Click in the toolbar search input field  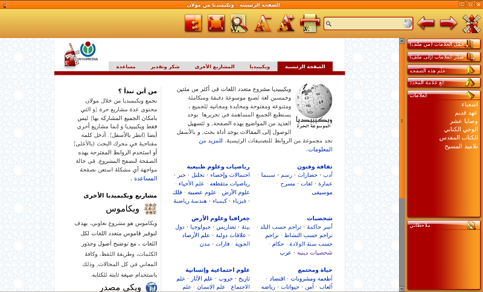pyautogui.click(x=368, y=24)
